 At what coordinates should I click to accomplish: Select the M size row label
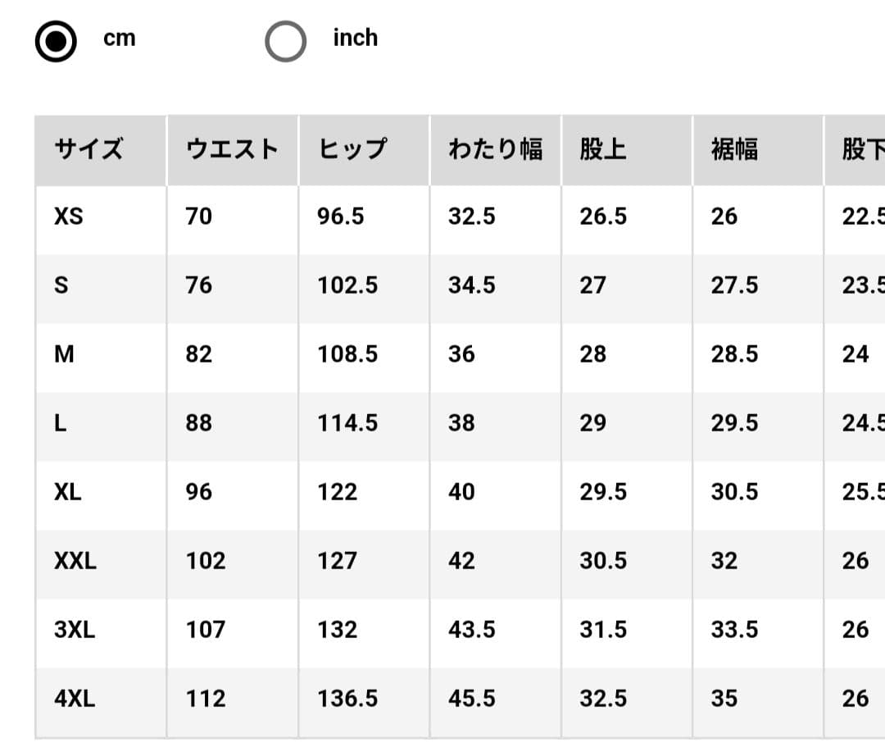65,354
